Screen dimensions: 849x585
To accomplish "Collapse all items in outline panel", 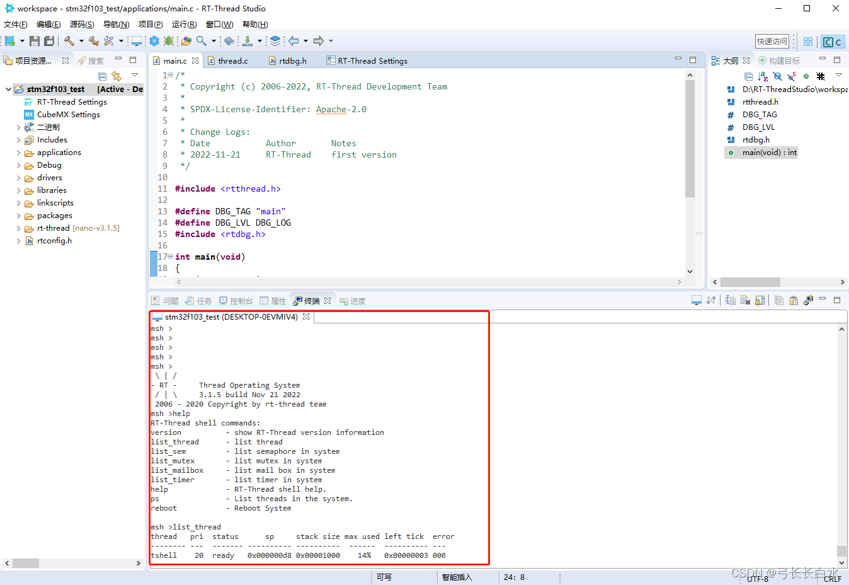I will point(748,76).
